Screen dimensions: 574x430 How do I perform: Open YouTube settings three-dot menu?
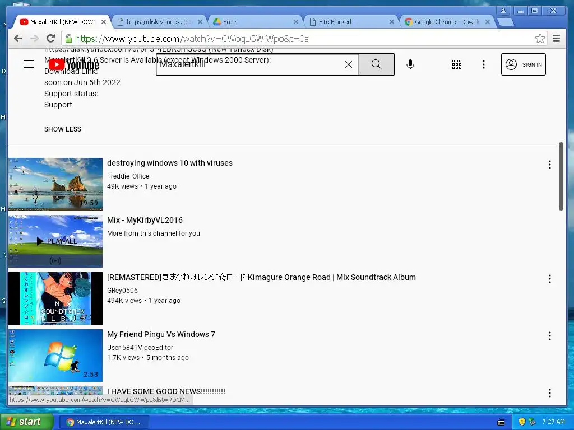click(484, 64)
